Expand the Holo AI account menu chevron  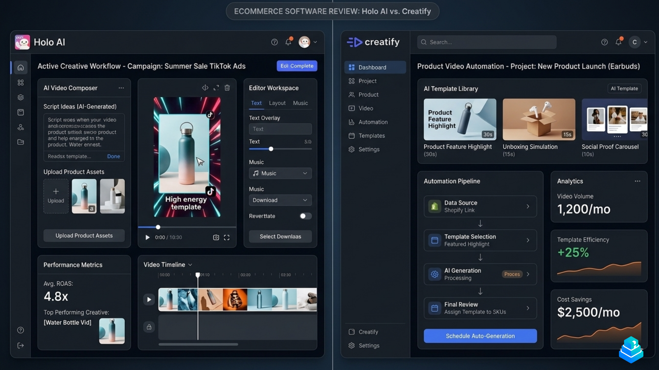pyautogui.click(x=315, y=42)
